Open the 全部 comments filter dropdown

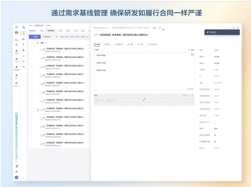(x=186, y=96)
